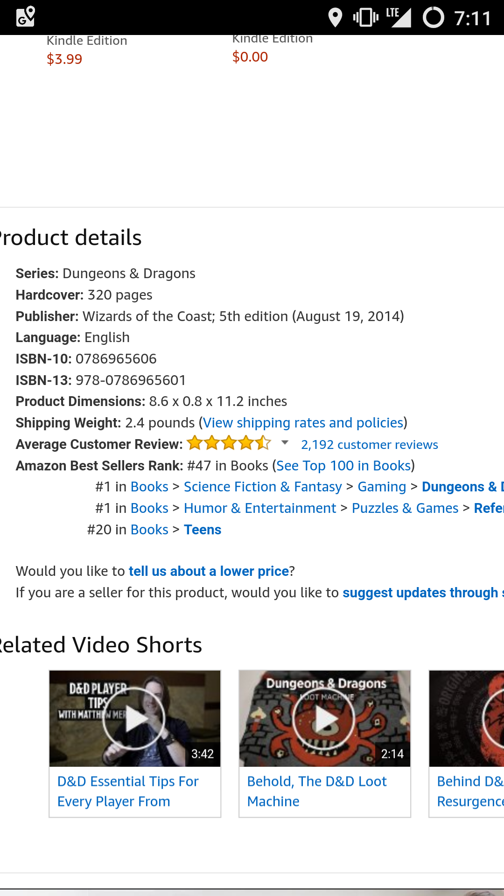
Task: Tap the Google Maps notification icon
Action: pyautogui.click(x=26, y=17)
